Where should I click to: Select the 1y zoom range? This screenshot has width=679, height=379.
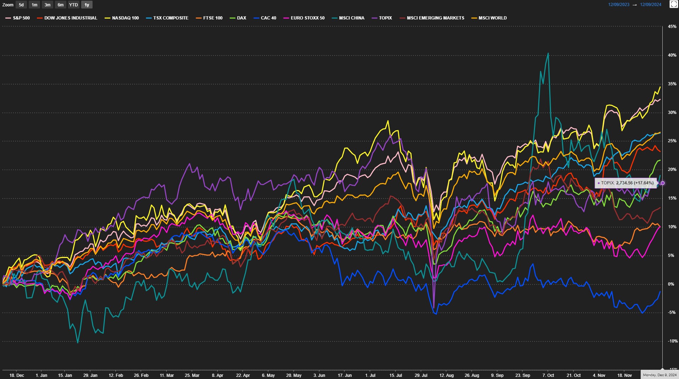[87, 5]
